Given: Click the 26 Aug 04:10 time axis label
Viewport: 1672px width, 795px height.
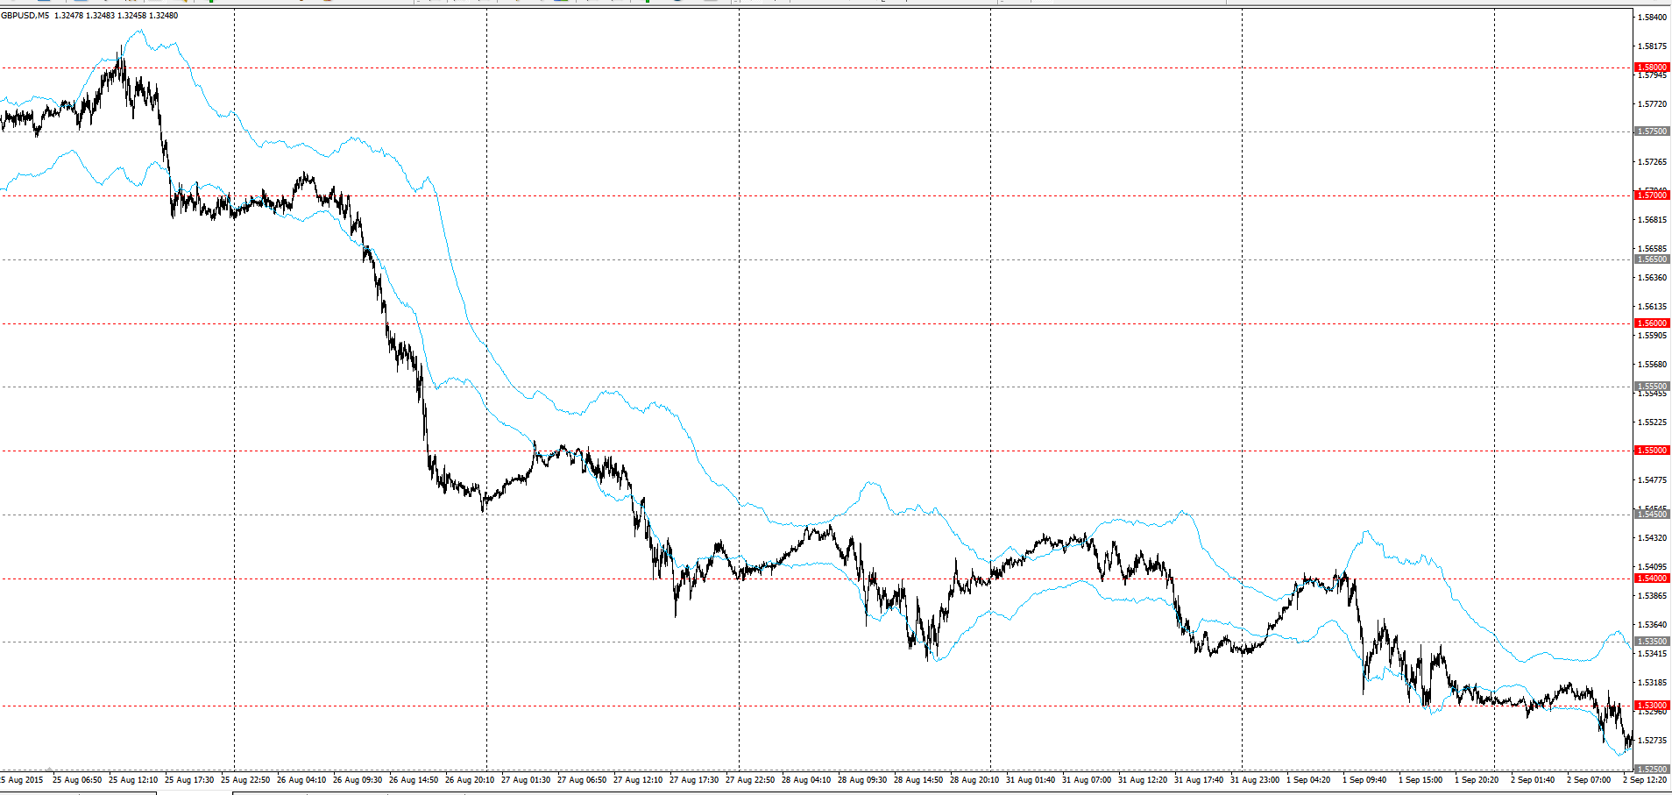Looking at the screenshot, I should click(x=301, y=780).
